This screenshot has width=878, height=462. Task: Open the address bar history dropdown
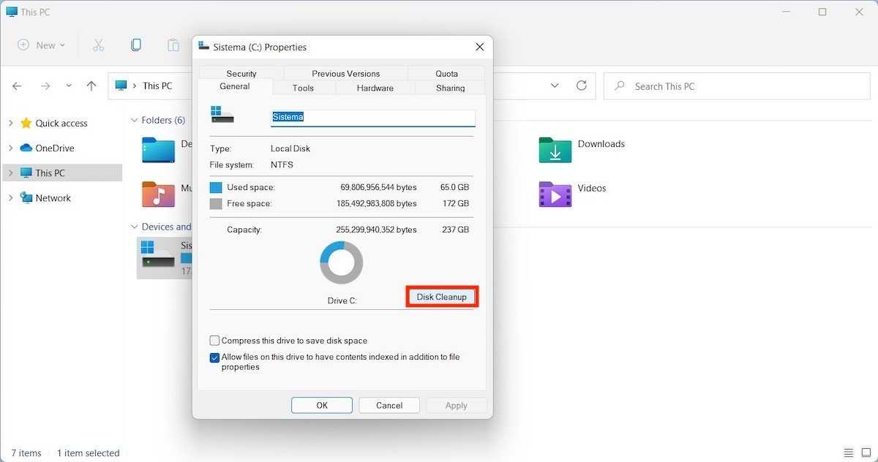[555, 86]
